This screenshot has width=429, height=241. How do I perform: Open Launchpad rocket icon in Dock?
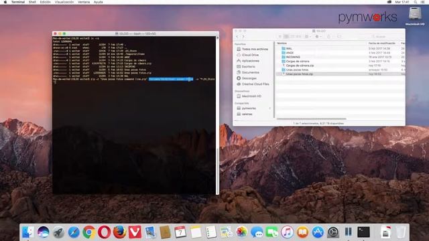coord(58,232)
